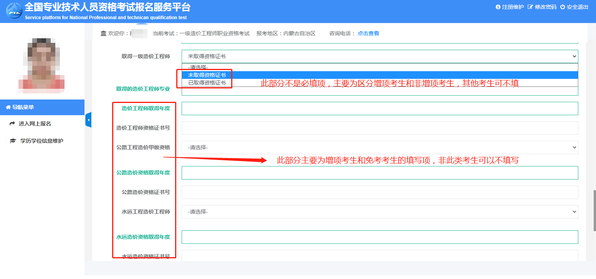The image size is (596, 279).
Task: Select 进入网上报名 menu item
Action: point(35,124)
